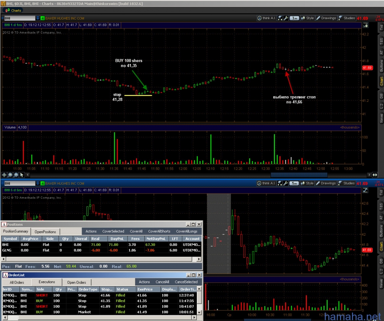384x321 pixels.
Task: Zoom out on upper chart
Action: point(16,175)
